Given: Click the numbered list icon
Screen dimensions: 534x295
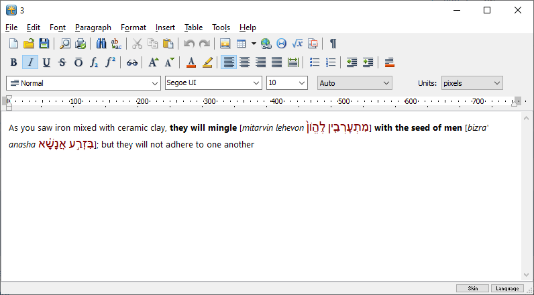Looking at the screenshot, I should [331, 62].
